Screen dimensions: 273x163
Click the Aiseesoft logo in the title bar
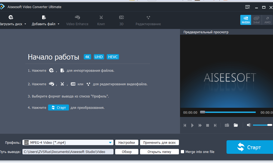pos(2,7)
